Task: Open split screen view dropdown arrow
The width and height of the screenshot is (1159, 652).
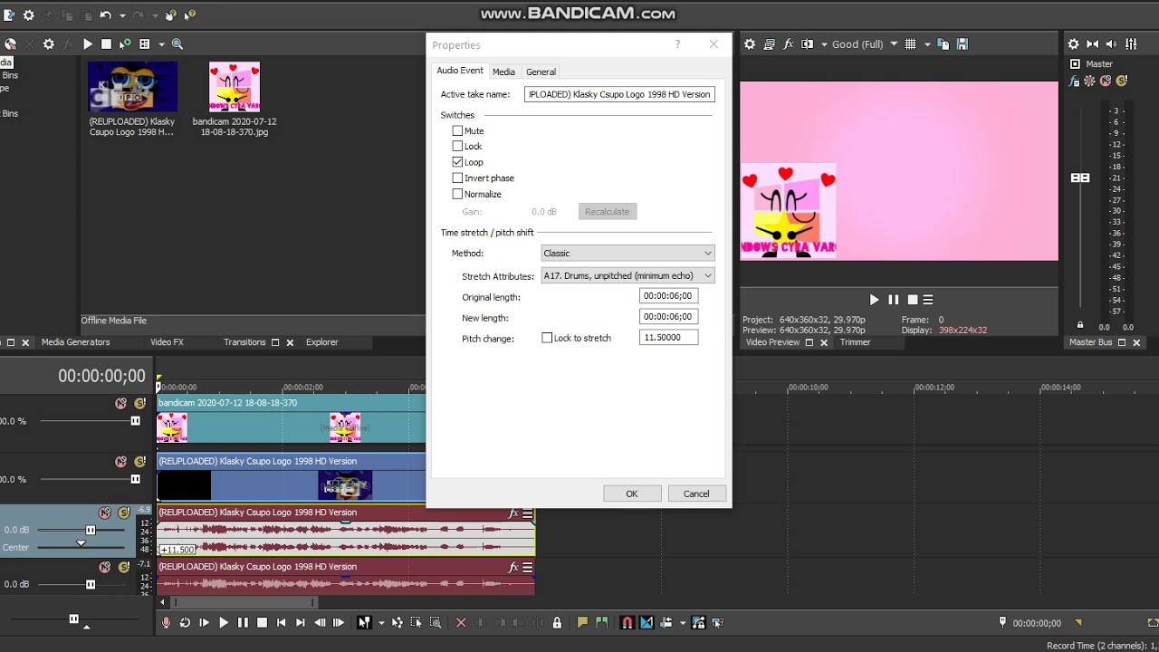Action: pyautogui.click(x=823, y=43)
